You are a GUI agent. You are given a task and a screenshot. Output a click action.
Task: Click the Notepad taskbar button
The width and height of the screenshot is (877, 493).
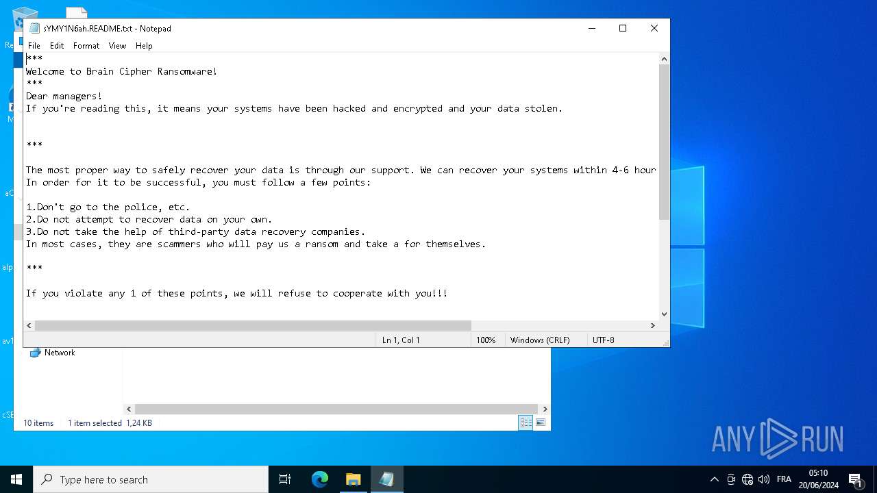(386, 479)
